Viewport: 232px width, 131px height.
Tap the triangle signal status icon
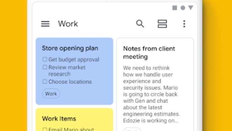click(x=191, y=8)
